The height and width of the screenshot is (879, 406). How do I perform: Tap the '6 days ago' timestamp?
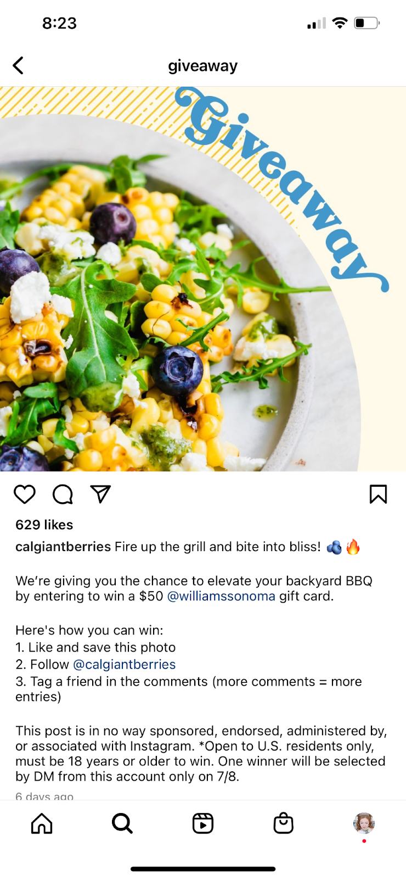pyautogui.click(x=44, y=795)
